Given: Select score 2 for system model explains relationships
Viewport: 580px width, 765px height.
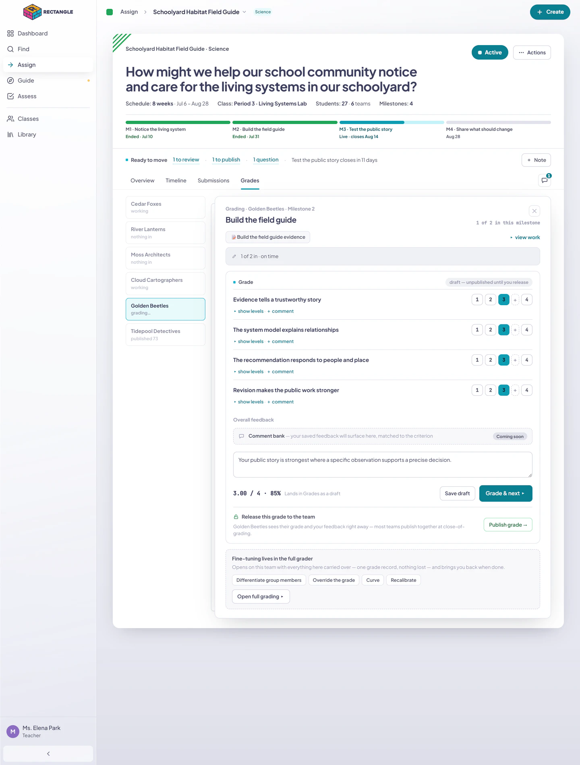Looking at the screenshot, I should click(491, 330).
